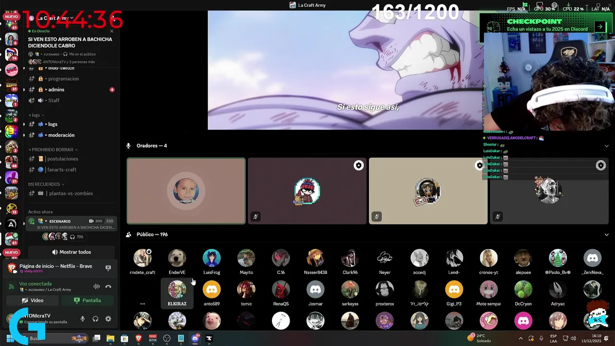Open voice connection signal strength icon
The image size is (615, 346).
(x=12, y=286)
